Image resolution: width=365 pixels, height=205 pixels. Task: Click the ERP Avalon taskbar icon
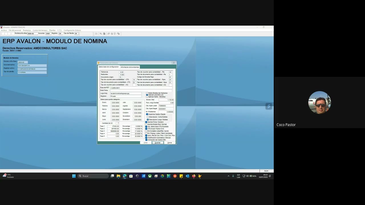200,176
